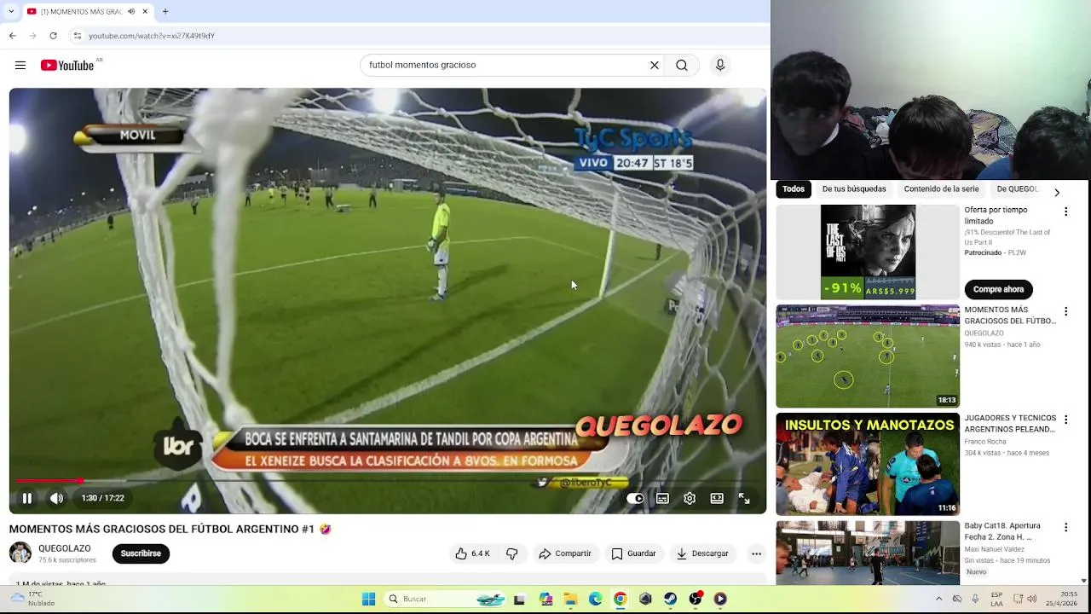Viewport: 1091px width, 614px height.
Task: Seek within the red video progress bar
Action: click(x=388, y=481)
